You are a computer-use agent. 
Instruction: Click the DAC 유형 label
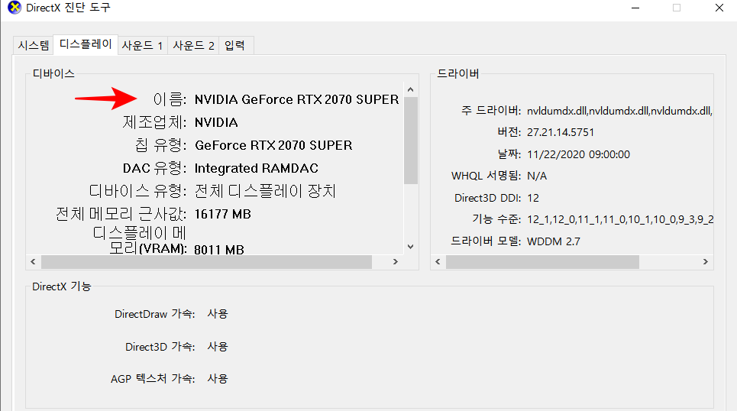coord(154,168)
